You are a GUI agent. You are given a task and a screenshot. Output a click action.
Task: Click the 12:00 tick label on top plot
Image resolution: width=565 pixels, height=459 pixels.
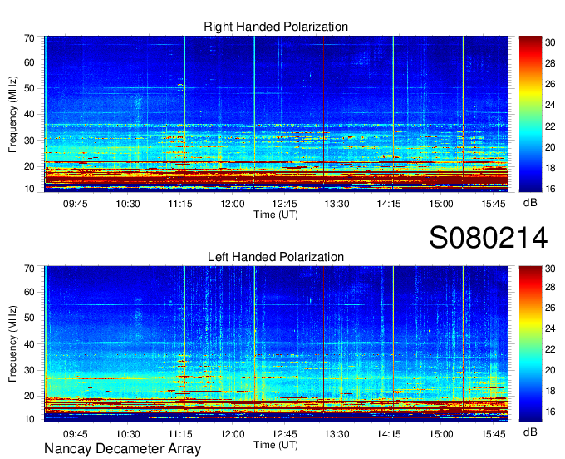[233, 204]
